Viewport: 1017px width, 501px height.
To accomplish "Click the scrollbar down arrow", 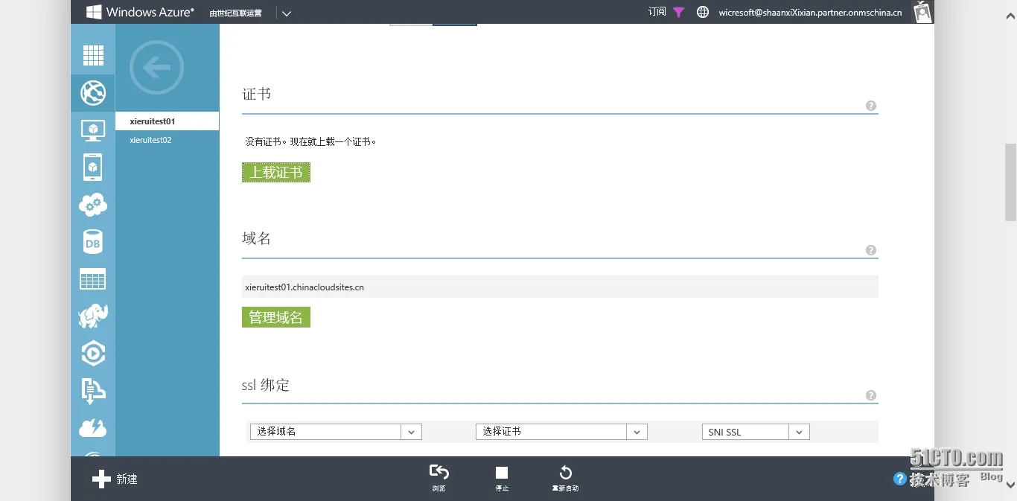I will (1010, 485).
